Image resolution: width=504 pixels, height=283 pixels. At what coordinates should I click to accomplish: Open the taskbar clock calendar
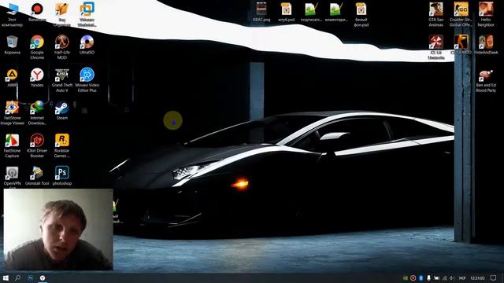click(477, 277)
